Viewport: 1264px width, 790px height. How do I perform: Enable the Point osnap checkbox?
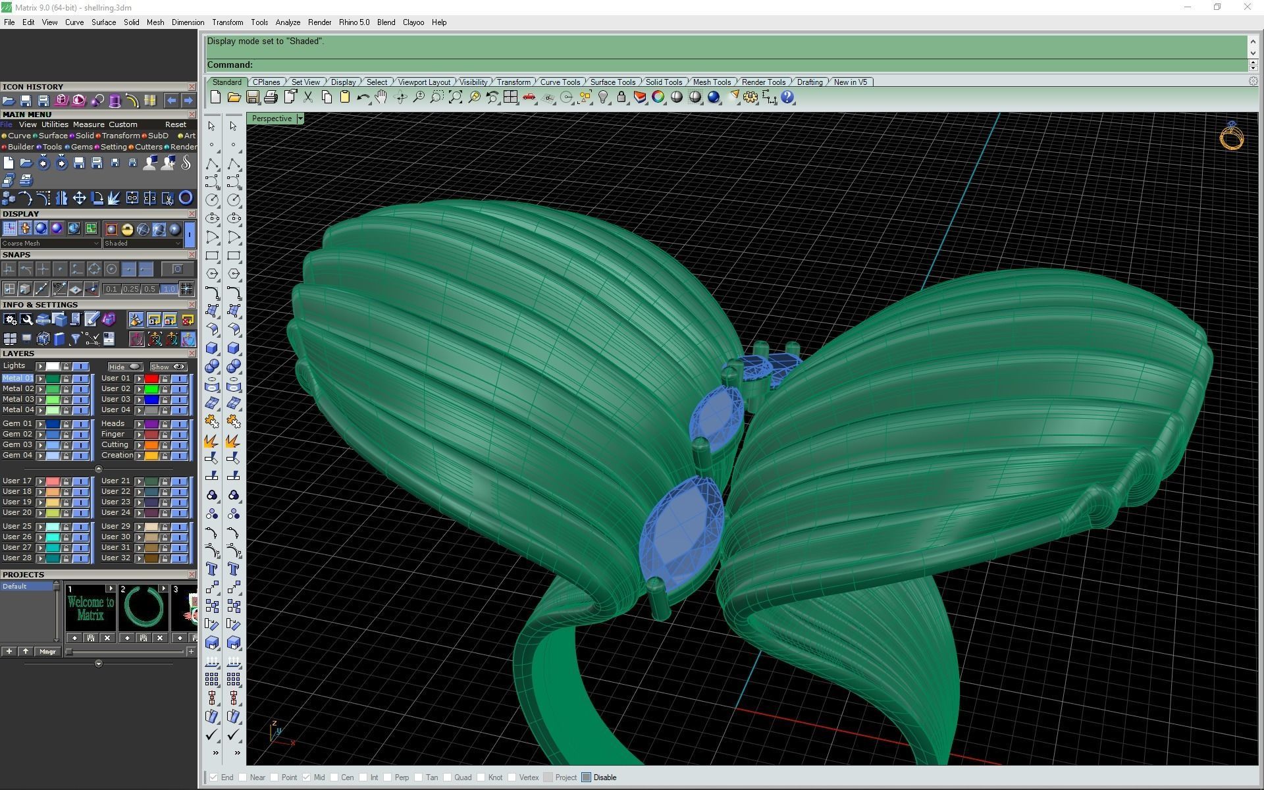275,777
